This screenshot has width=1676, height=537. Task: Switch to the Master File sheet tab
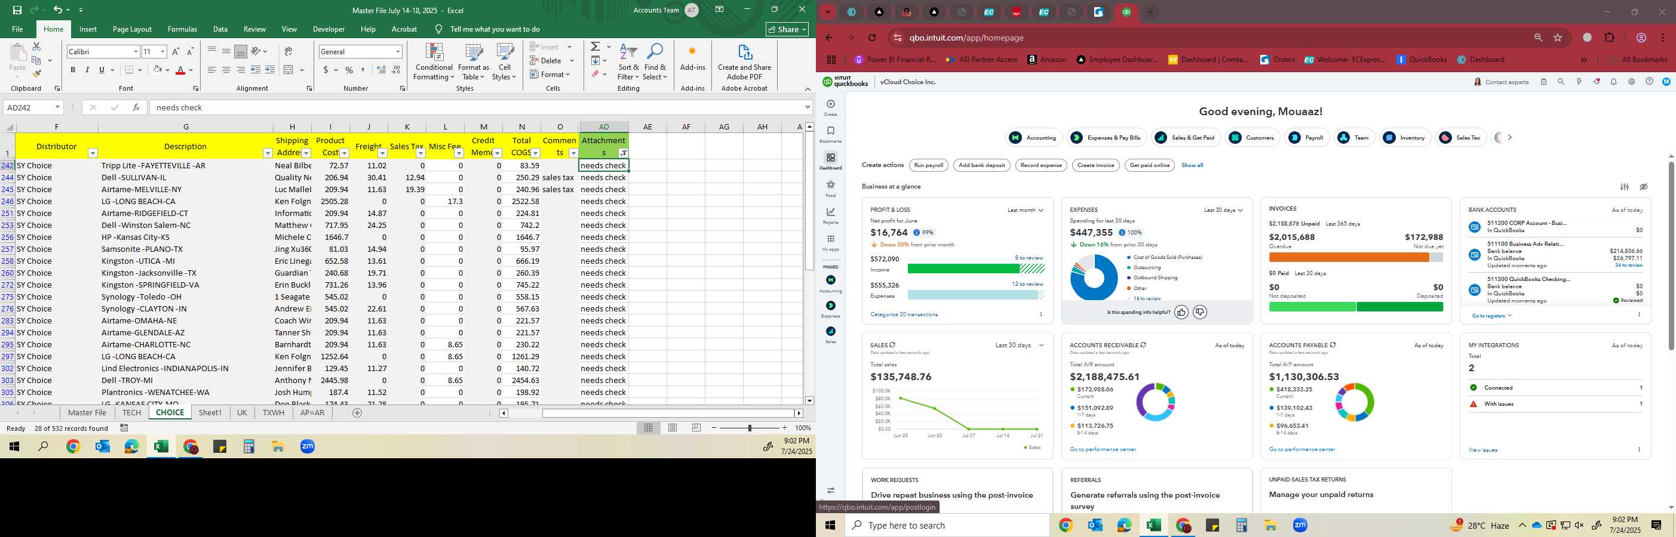(87, 413)
